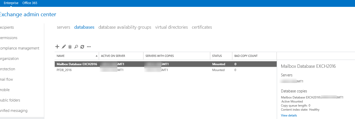Open mail flow section

pyautogui.click(x=6, y=79)
